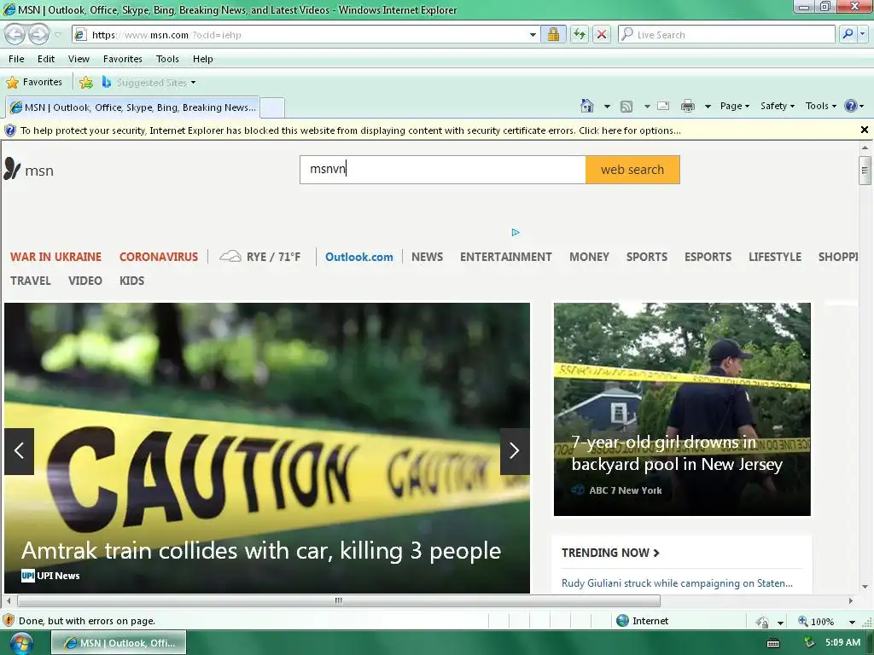Image resolution: width=874 pixels, height=655 pixels.
Task: Open the CORONAVIRUS link
Action: (158, 257)
